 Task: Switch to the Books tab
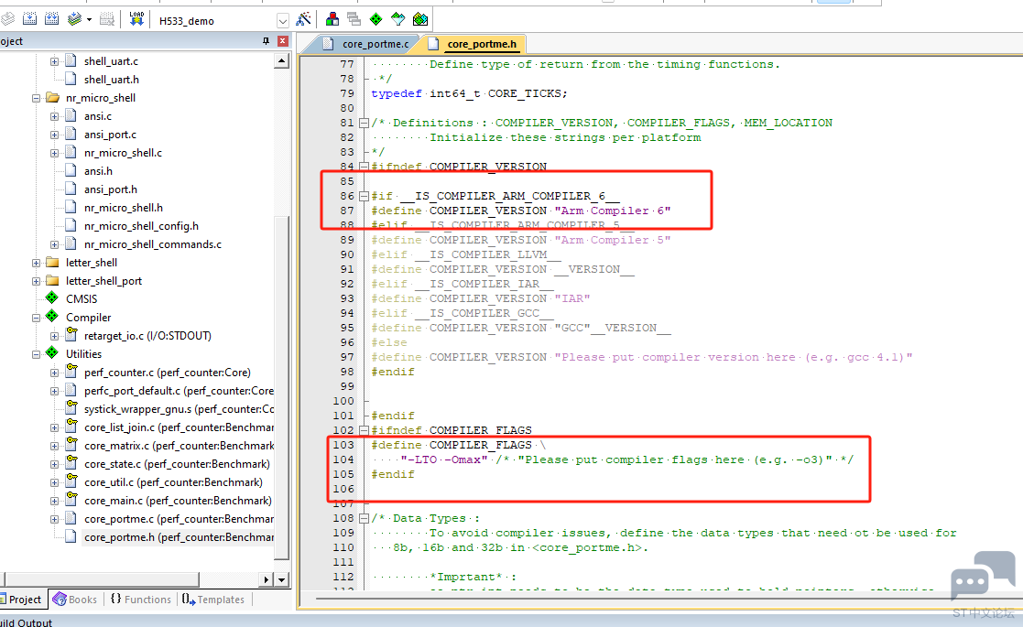(75, 599)
